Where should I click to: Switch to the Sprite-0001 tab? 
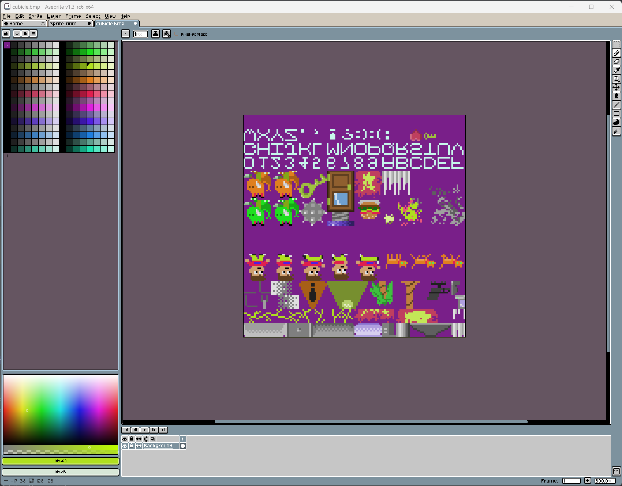click(x=63, y=24)
